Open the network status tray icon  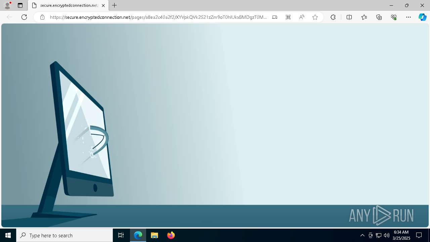pyautogui.click(x=379, y=235)
